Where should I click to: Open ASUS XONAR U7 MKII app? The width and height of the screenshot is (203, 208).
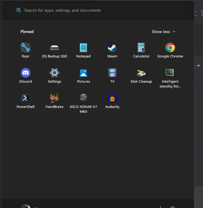(x=83, y=103)
